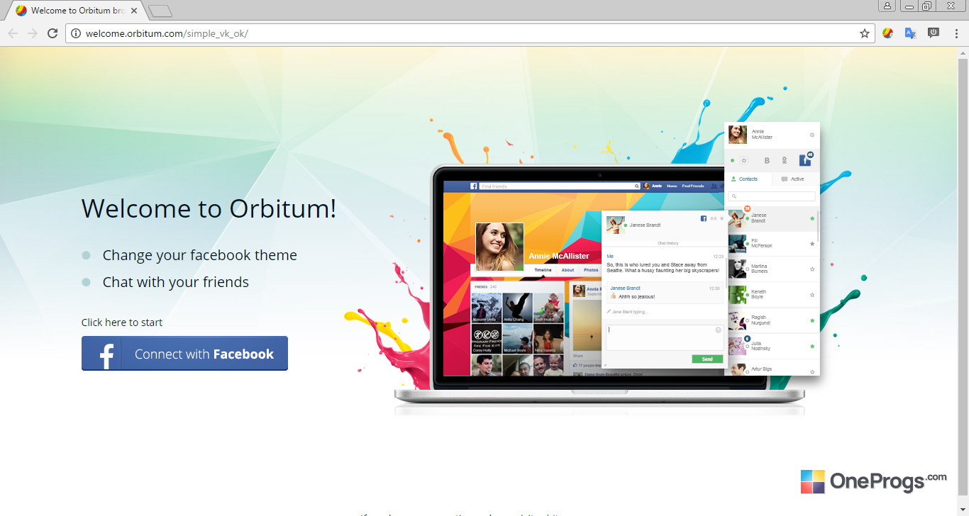This screenshot has height=516, width=969.
Task: Click the Connect with Facebook button
Action: [184, 354]
